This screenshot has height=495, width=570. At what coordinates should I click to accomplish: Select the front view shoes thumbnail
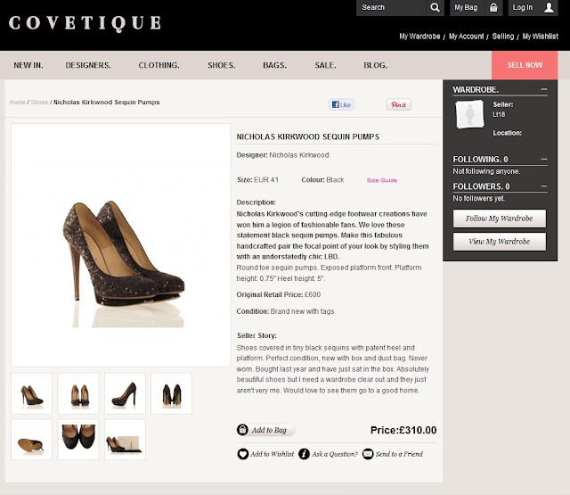point(78,393)
